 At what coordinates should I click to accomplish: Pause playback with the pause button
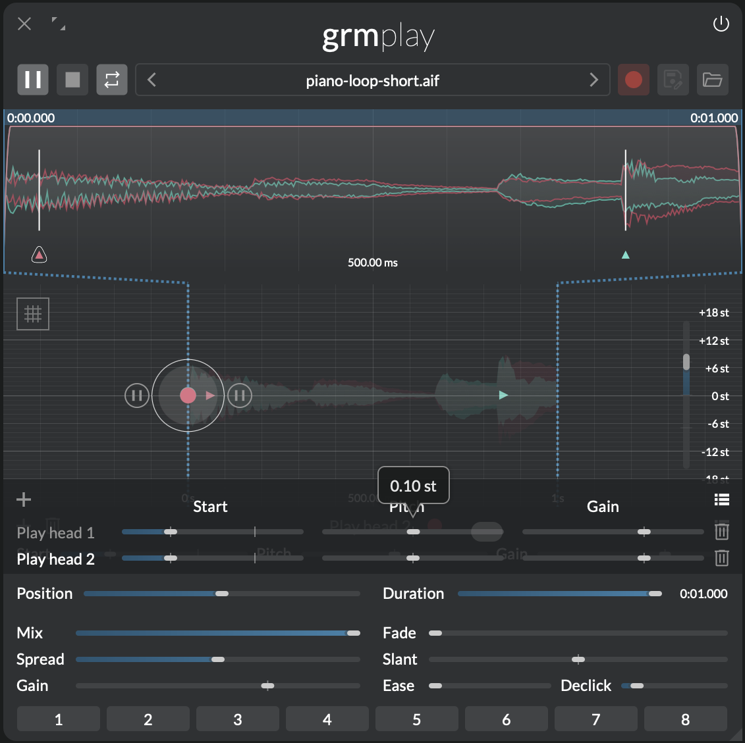tap(33, 80)
